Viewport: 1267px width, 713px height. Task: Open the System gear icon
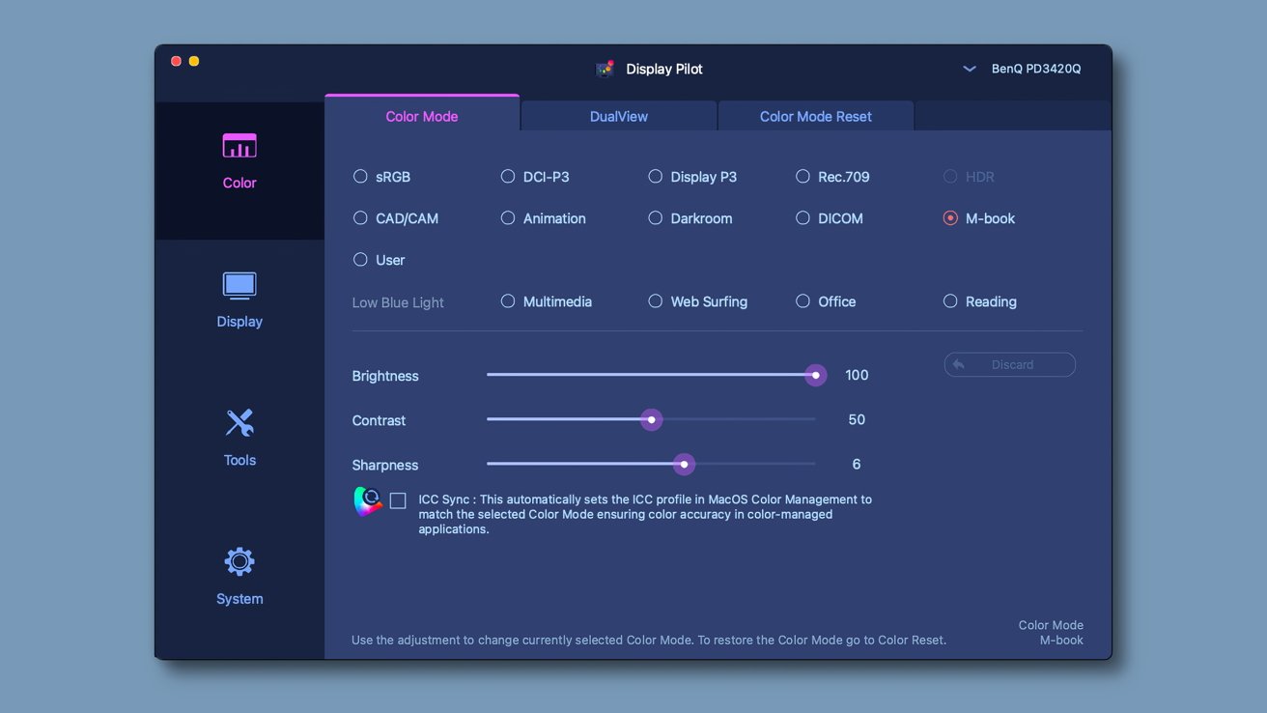tap(239, 561)
